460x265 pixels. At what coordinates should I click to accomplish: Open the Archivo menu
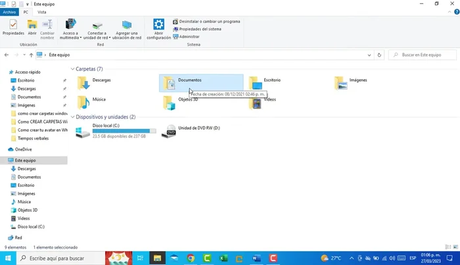(x=9, y=12)
